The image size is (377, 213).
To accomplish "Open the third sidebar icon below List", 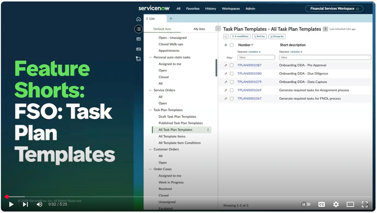I will click(139, 39).
